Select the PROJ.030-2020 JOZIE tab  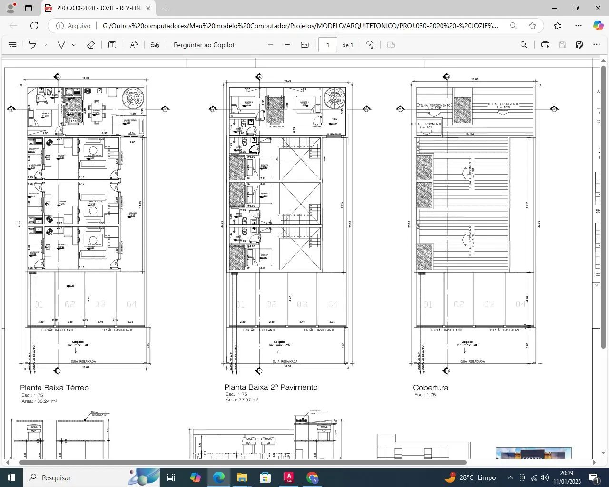coord(98,8)
